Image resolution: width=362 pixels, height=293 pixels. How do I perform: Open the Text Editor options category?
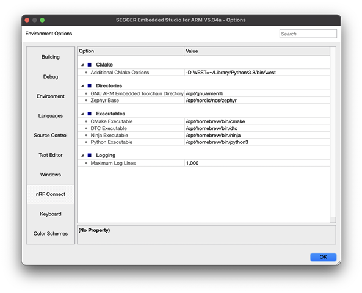coord(51,155)
